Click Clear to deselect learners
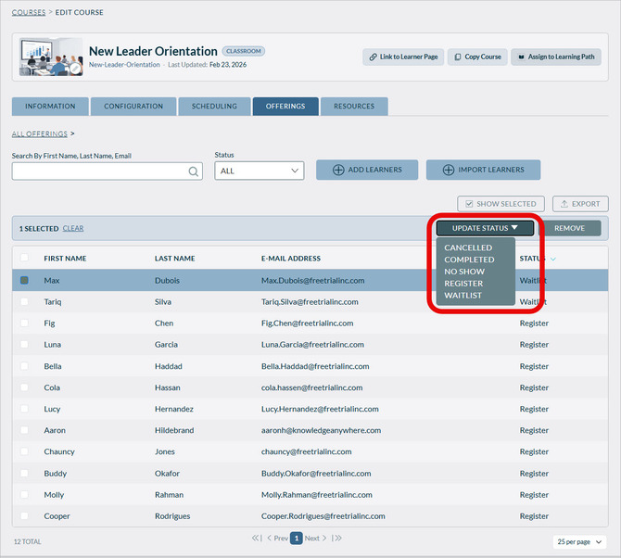 coord(73,229)
